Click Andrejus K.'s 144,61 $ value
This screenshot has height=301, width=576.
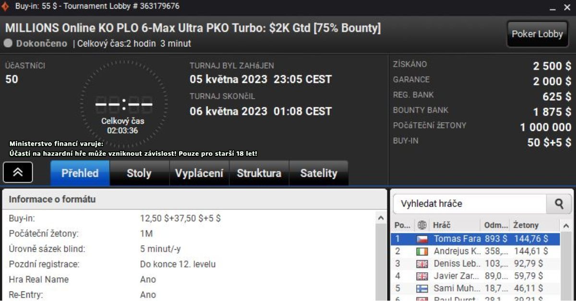[x=531, y=251]
